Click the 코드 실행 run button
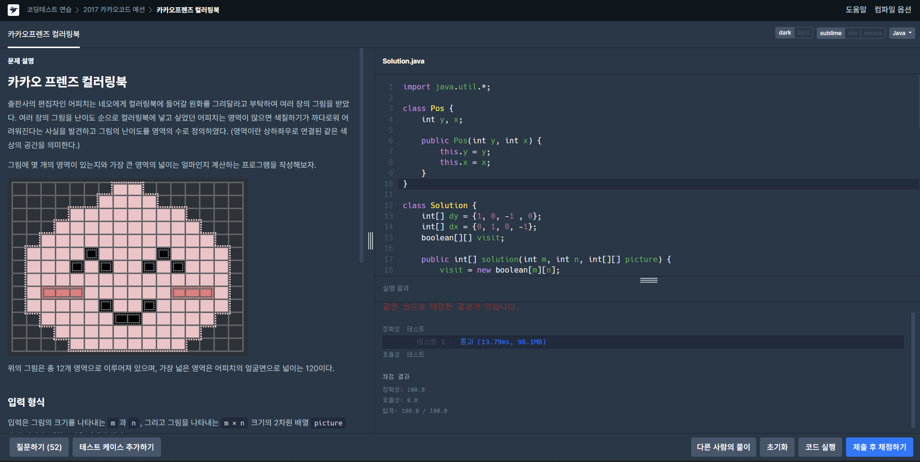920x462 pixels. (820, 447)
